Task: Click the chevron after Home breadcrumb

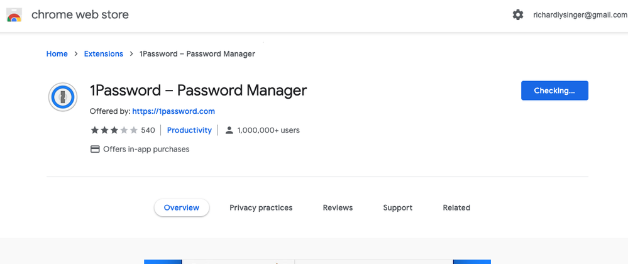Action: pyautogui.click(x=76, y=54)
